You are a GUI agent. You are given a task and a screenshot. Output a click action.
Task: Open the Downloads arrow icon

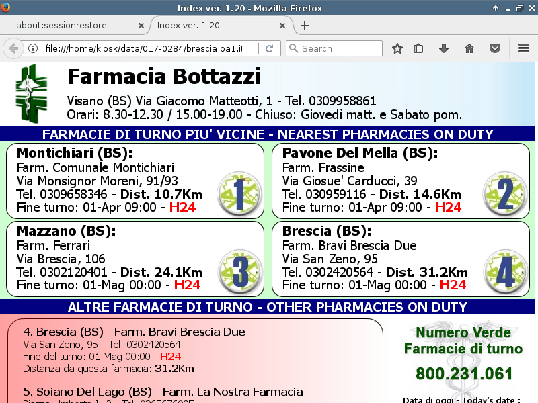[444, 48]
